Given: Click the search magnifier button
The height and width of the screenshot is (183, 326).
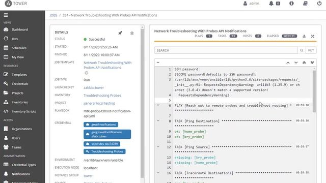Looking at the screenshot, I should [302, 50].
